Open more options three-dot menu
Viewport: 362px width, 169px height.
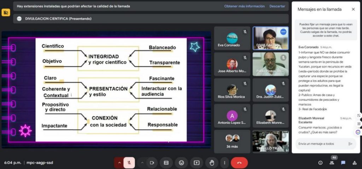coord(224,163)
